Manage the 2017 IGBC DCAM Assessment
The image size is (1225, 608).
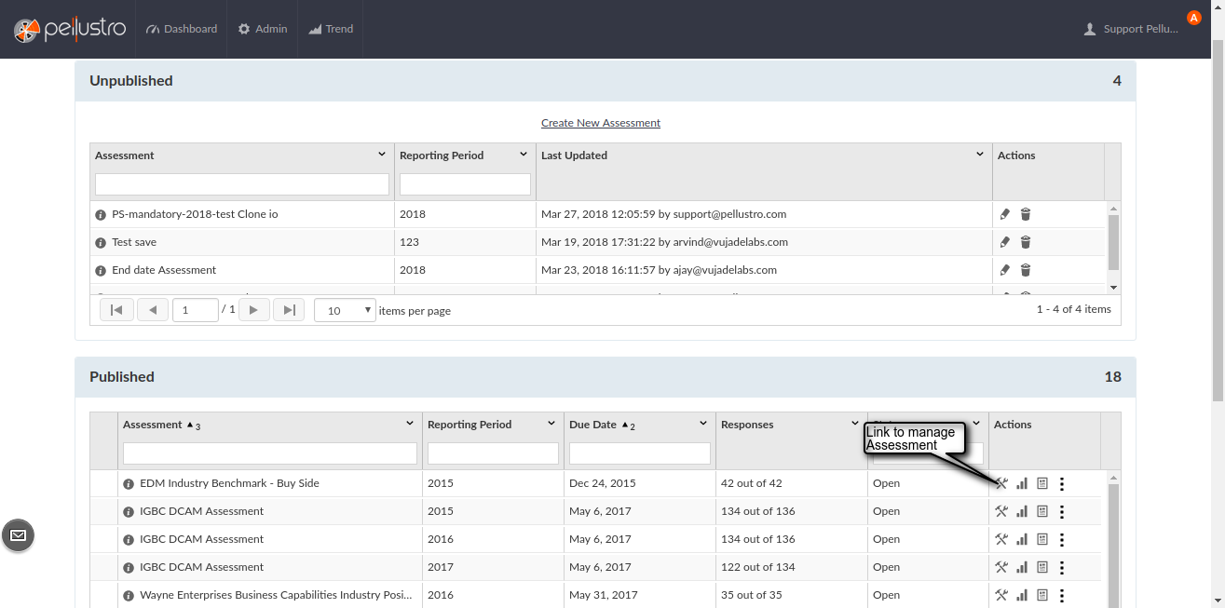tap(1002, 567)
